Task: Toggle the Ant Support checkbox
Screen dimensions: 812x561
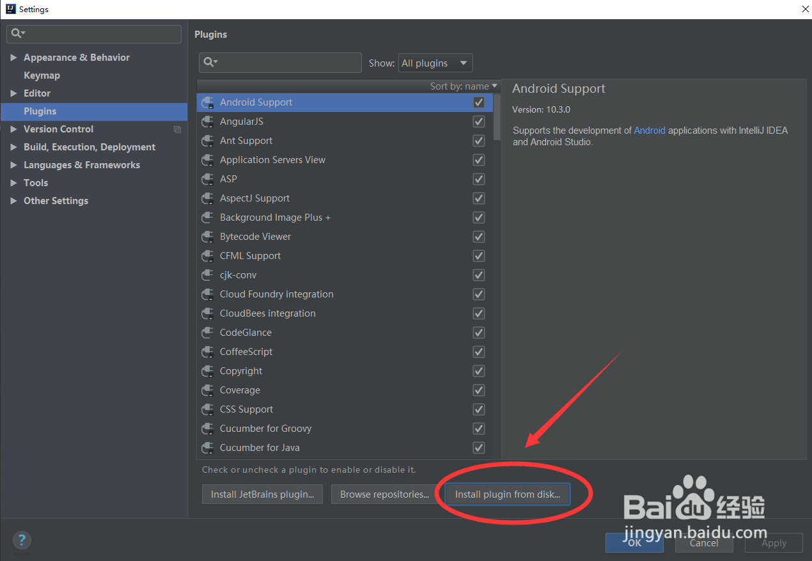Action: pos(478,141)
